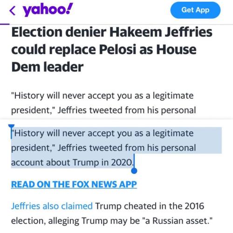The height and width of the screenshot is (233, 233).
Task: Tap 'legitimate' in the top quote paragraph
Action: point(173,96)
